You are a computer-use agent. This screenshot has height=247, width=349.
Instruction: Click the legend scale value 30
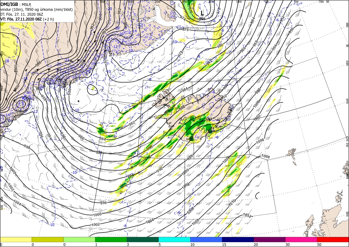[287, 245]
